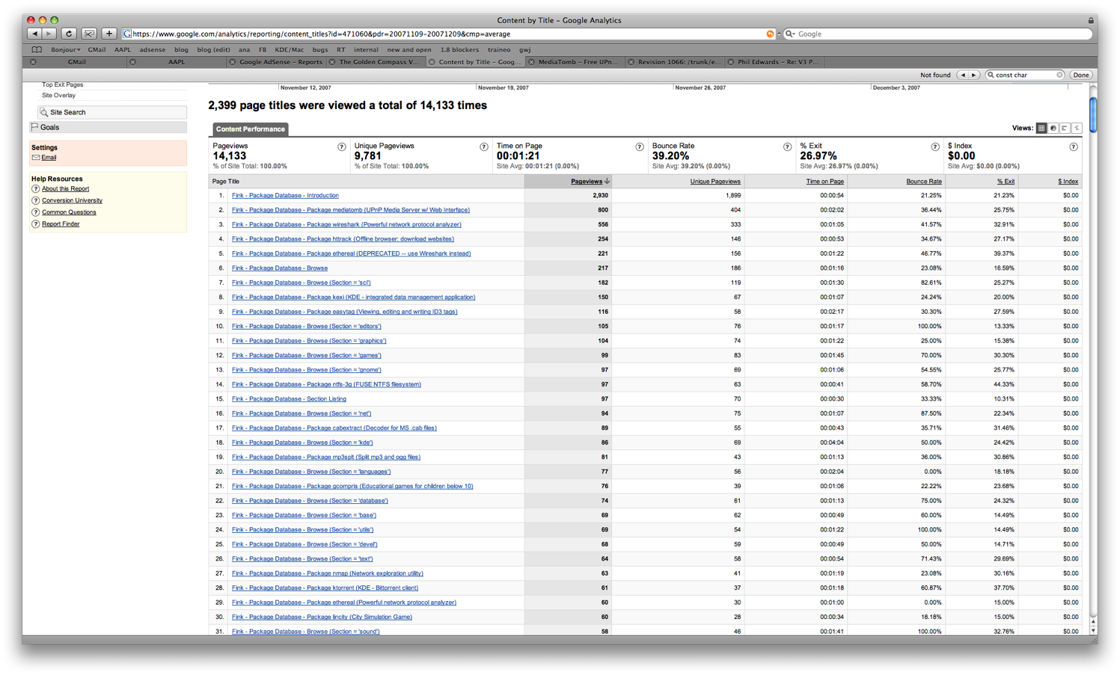
Task: Open the Conversion University help link
Action: tap(72, 200)
